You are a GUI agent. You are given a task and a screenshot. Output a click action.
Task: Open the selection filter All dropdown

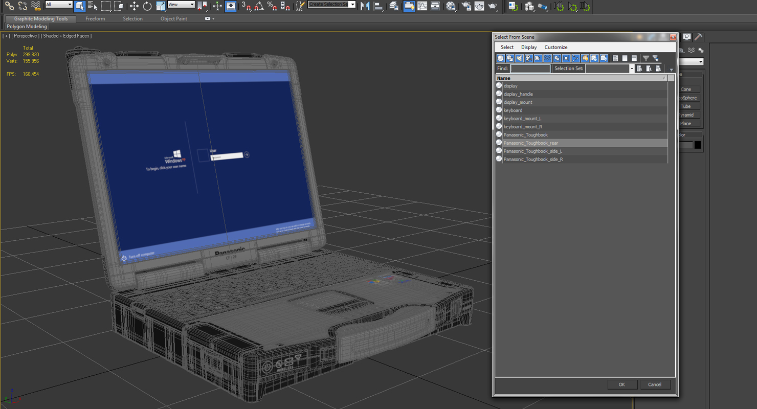(58, 5)
